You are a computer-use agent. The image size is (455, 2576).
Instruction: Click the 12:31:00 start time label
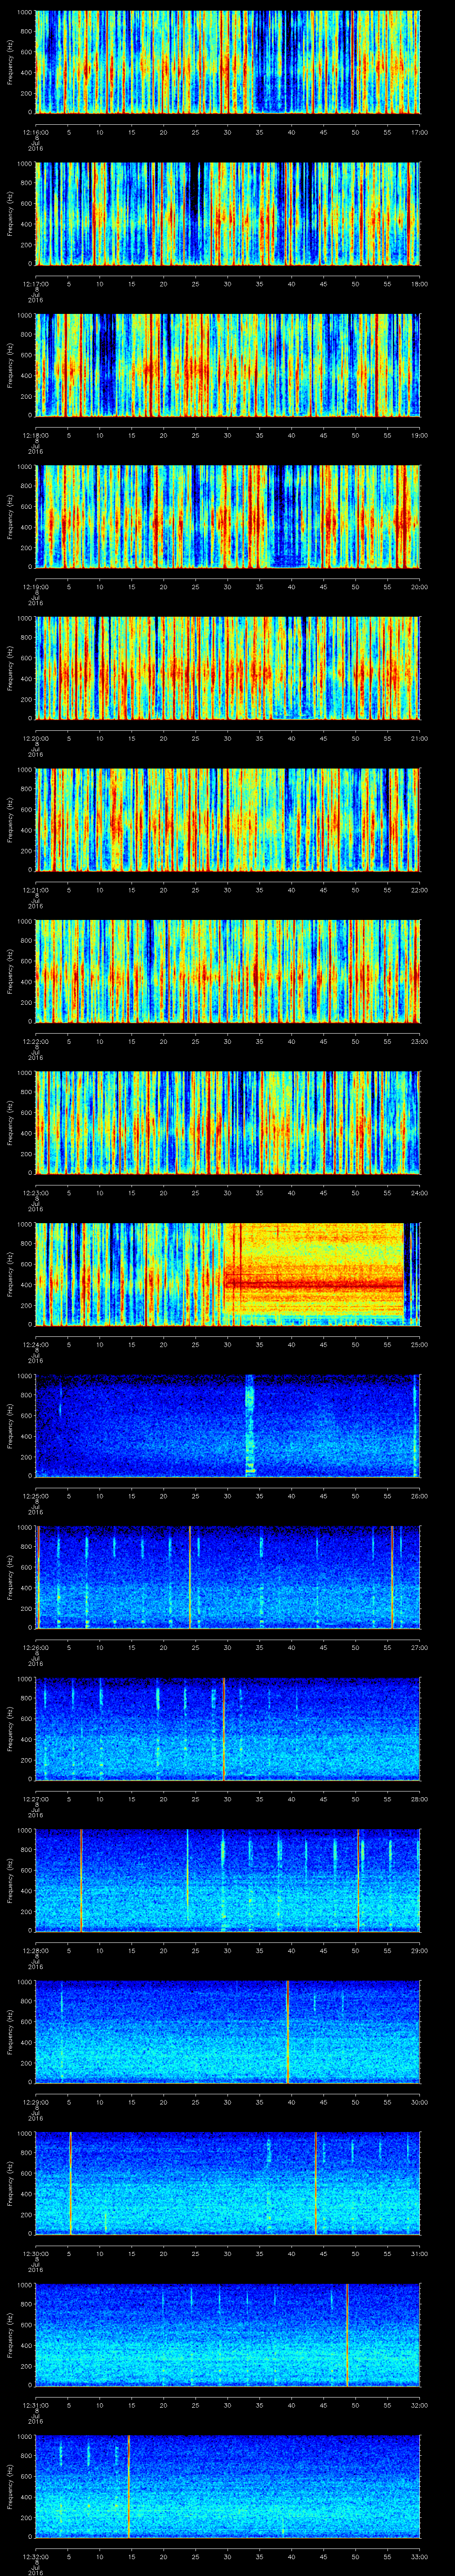36,2405
